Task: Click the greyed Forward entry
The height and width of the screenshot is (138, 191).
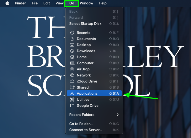Action: tap(94, 18)
